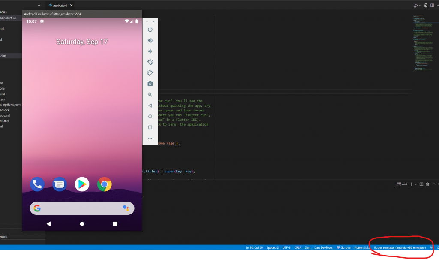Click the Flutter version in status bar
439x259 pixels.
point(361,247)
